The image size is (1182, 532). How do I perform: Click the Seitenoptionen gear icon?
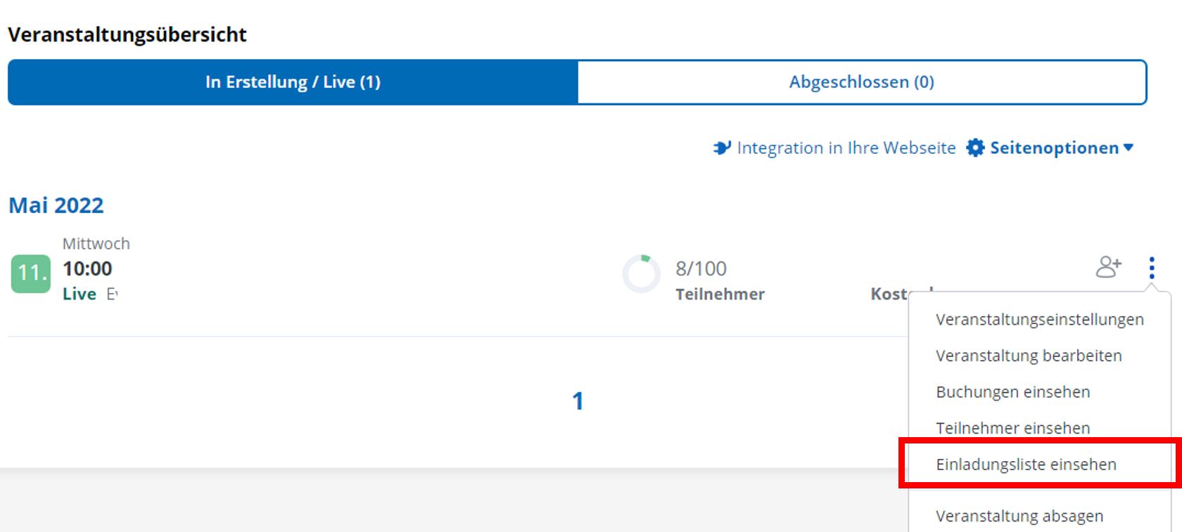pyautogui.click(x=975, y=148)
